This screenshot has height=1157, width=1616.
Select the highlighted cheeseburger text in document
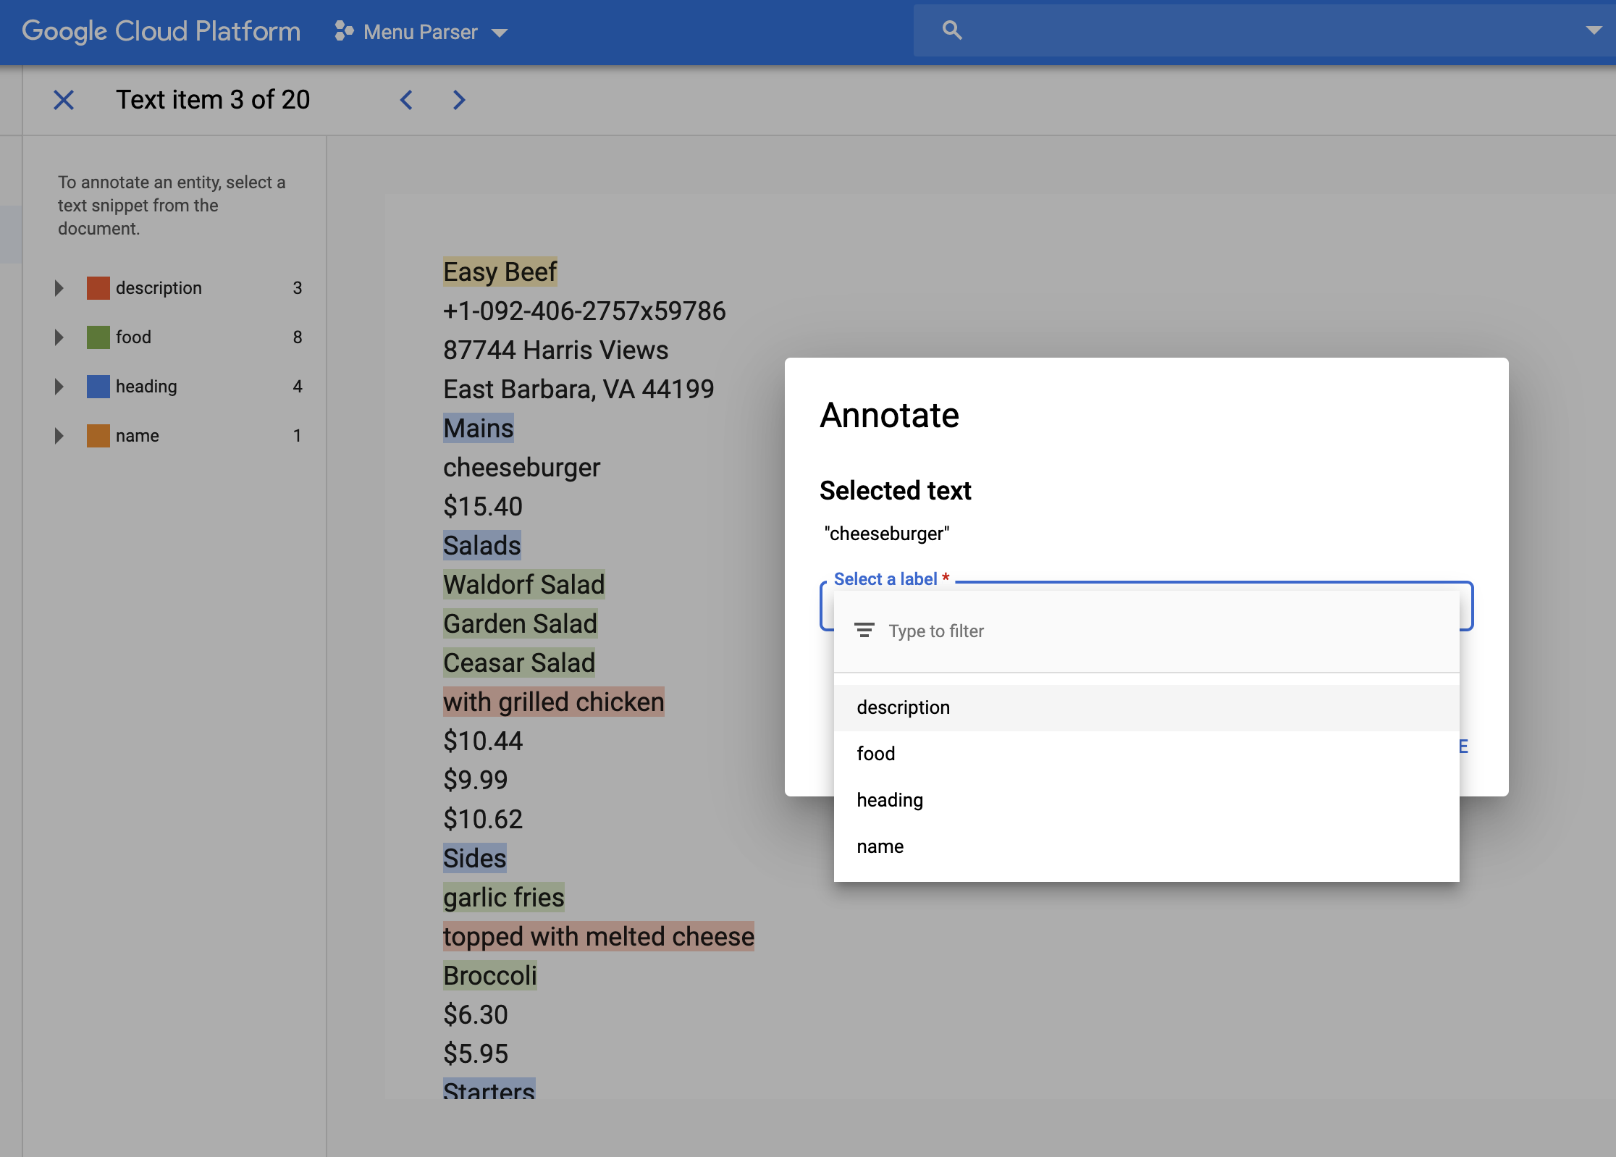coord(521,467)
